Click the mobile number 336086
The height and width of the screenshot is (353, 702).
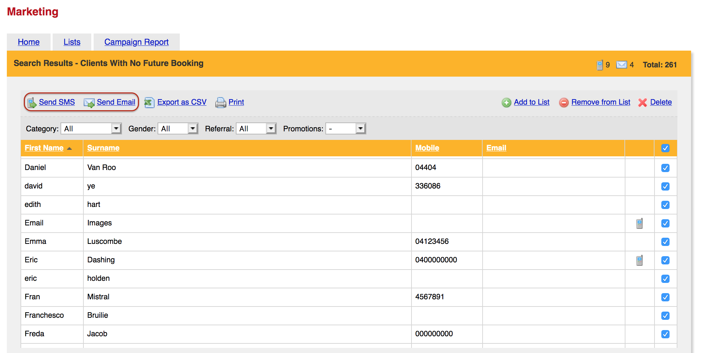pyautogui.click(x=428, y=186)
